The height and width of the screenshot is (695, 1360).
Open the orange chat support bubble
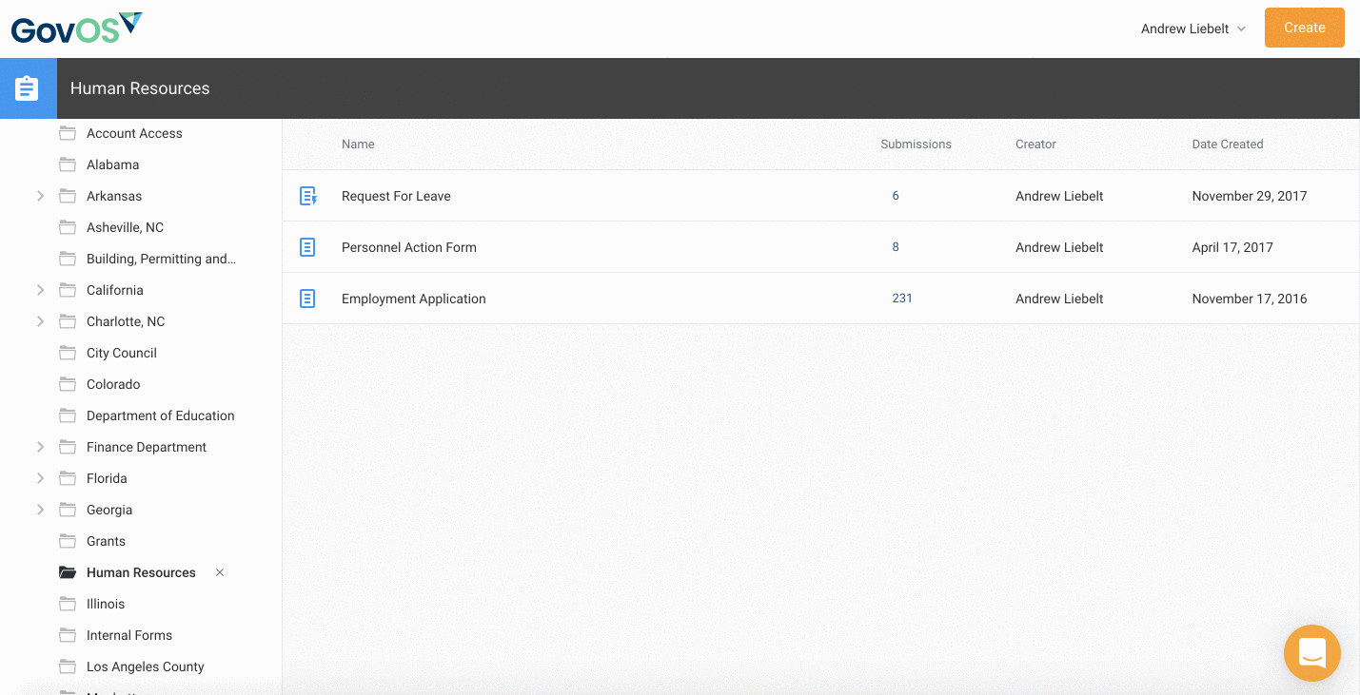[x=1311, y=653]
